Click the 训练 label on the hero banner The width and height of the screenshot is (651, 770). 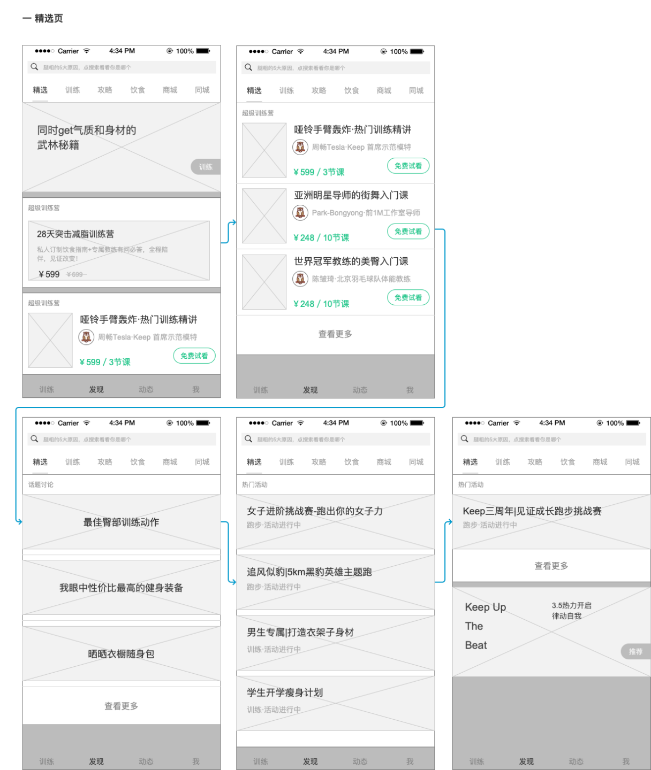pyautogui.click(x=206, y=166)
